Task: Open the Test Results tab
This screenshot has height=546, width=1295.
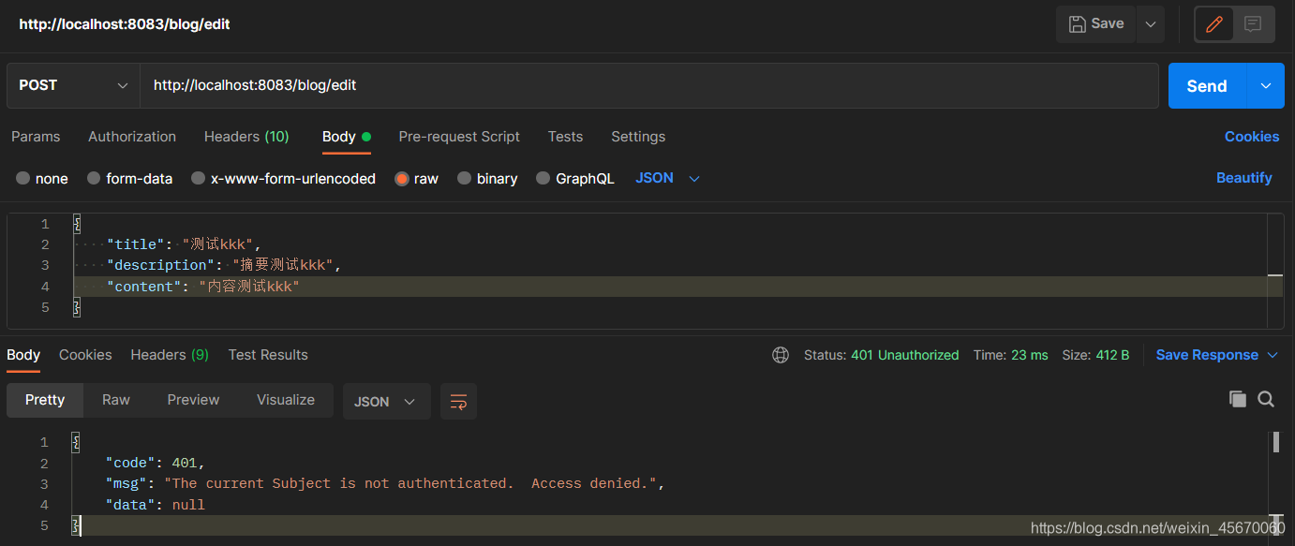Action: 268,355
